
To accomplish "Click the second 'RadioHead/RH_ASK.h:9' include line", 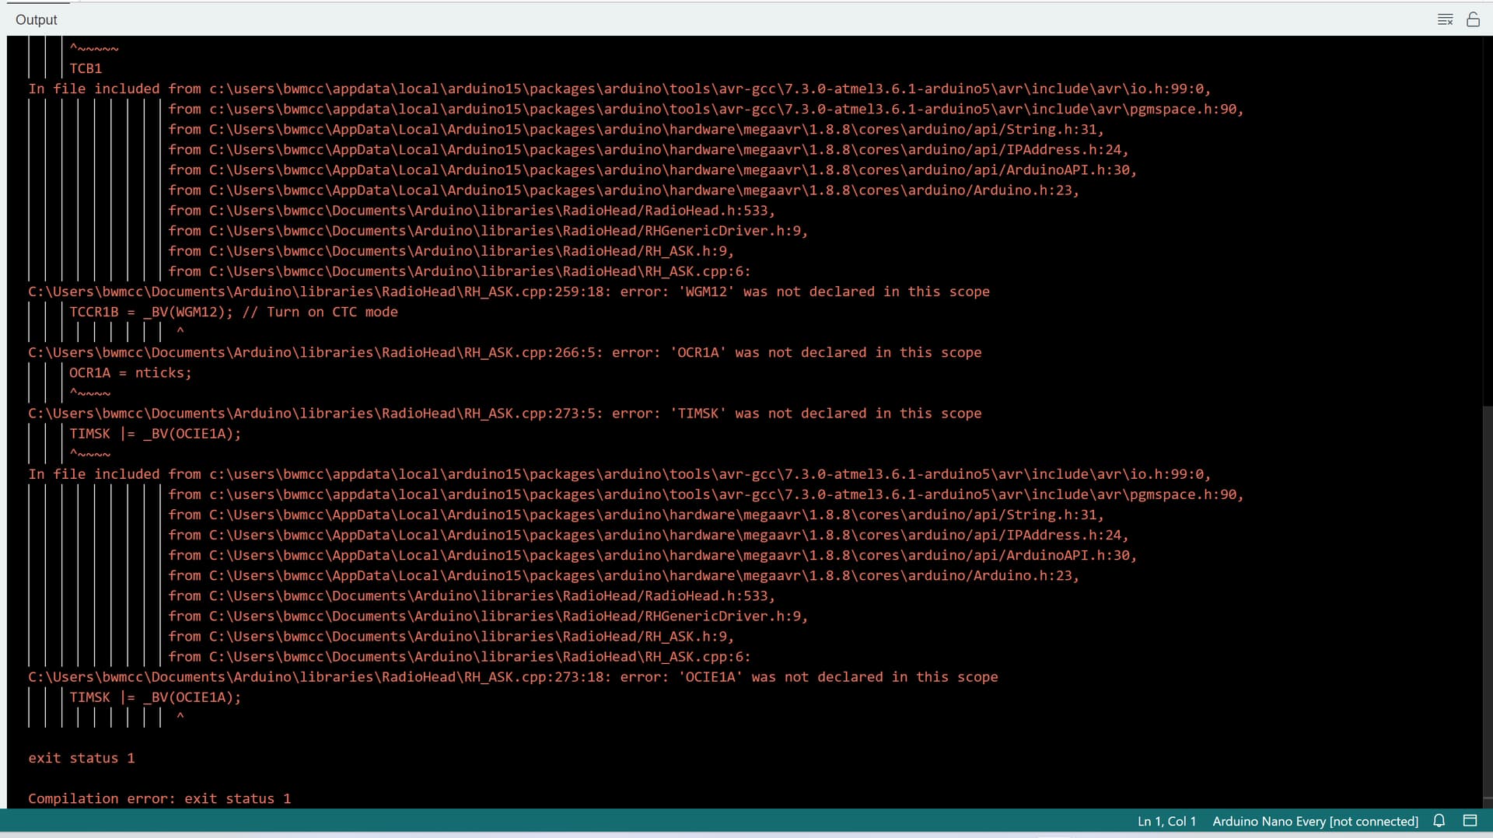I will click(x=451, y=636).
